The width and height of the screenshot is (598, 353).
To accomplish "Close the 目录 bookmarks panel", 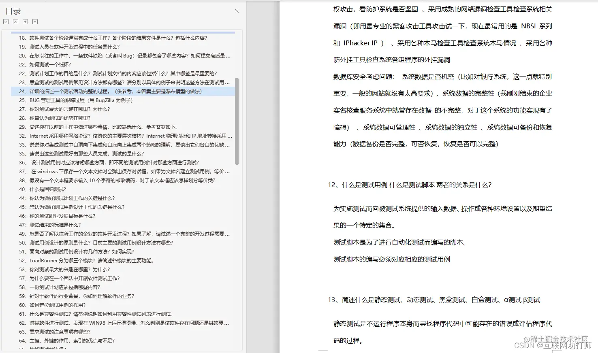I will (236, 11).
